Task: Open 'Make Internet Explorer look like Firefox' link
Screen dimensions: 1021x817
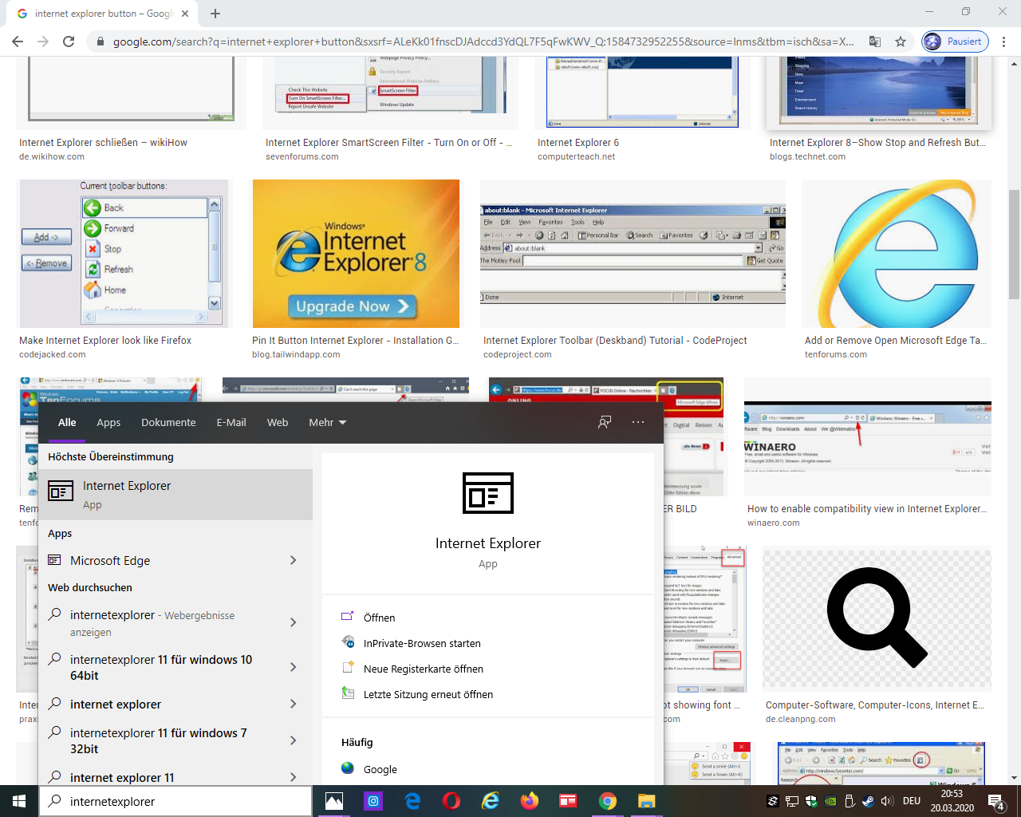Action: pos(105,340)
